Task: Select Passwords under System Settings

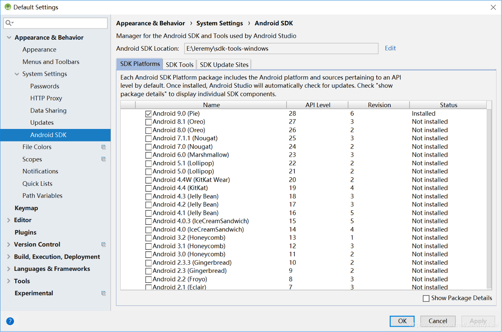Action: click(45, 86)
